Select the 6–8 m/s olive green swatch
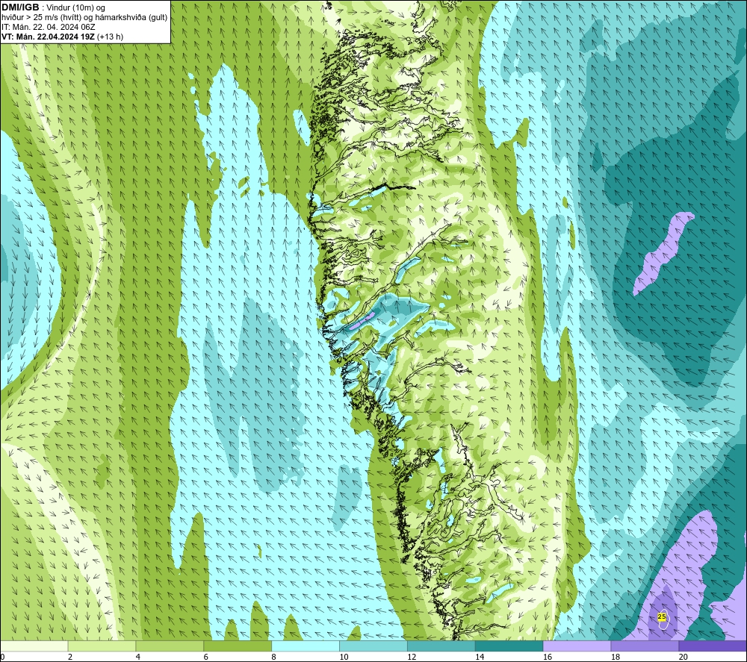This screenshot has width=747, height=662. pos(238,646)
